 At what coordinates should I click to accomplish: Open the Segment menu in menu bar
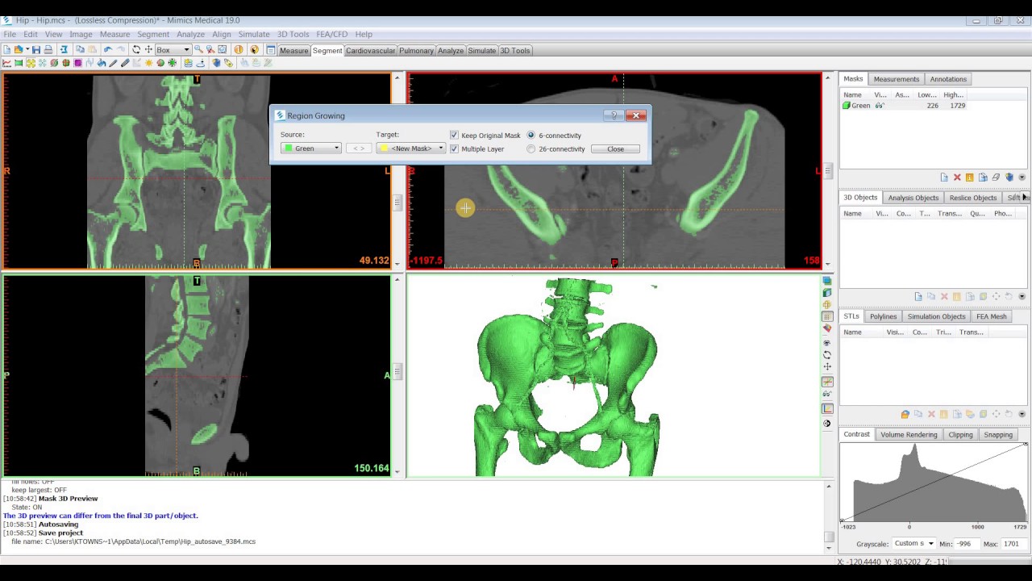(153, 34)
